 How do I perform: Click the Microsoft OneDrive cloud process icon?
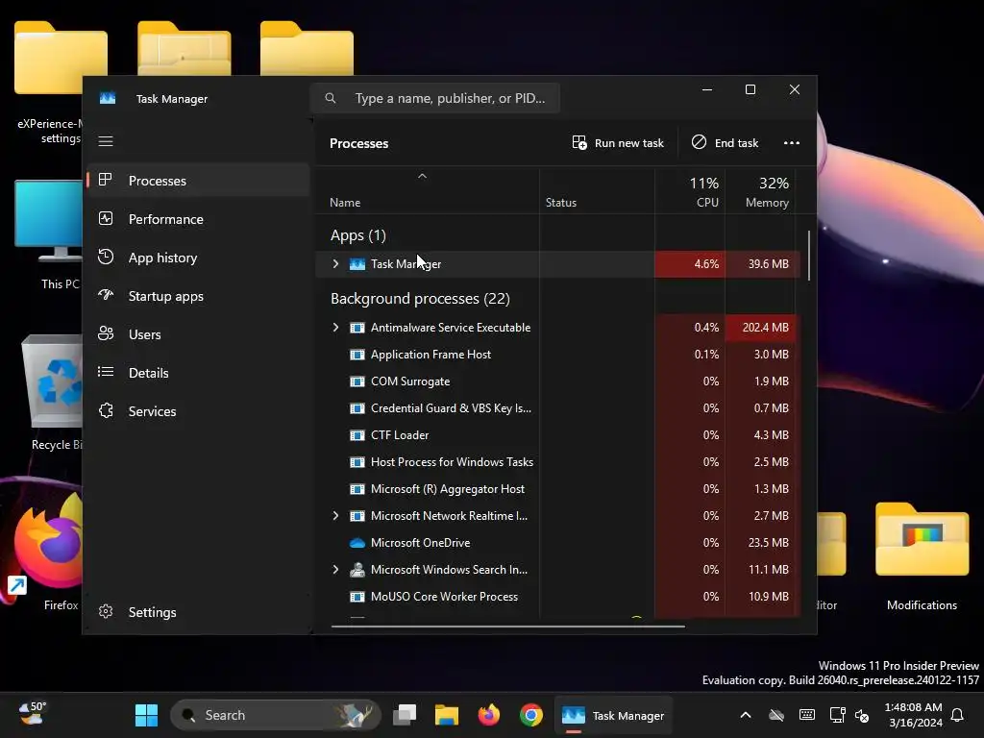tap(357, 543)
